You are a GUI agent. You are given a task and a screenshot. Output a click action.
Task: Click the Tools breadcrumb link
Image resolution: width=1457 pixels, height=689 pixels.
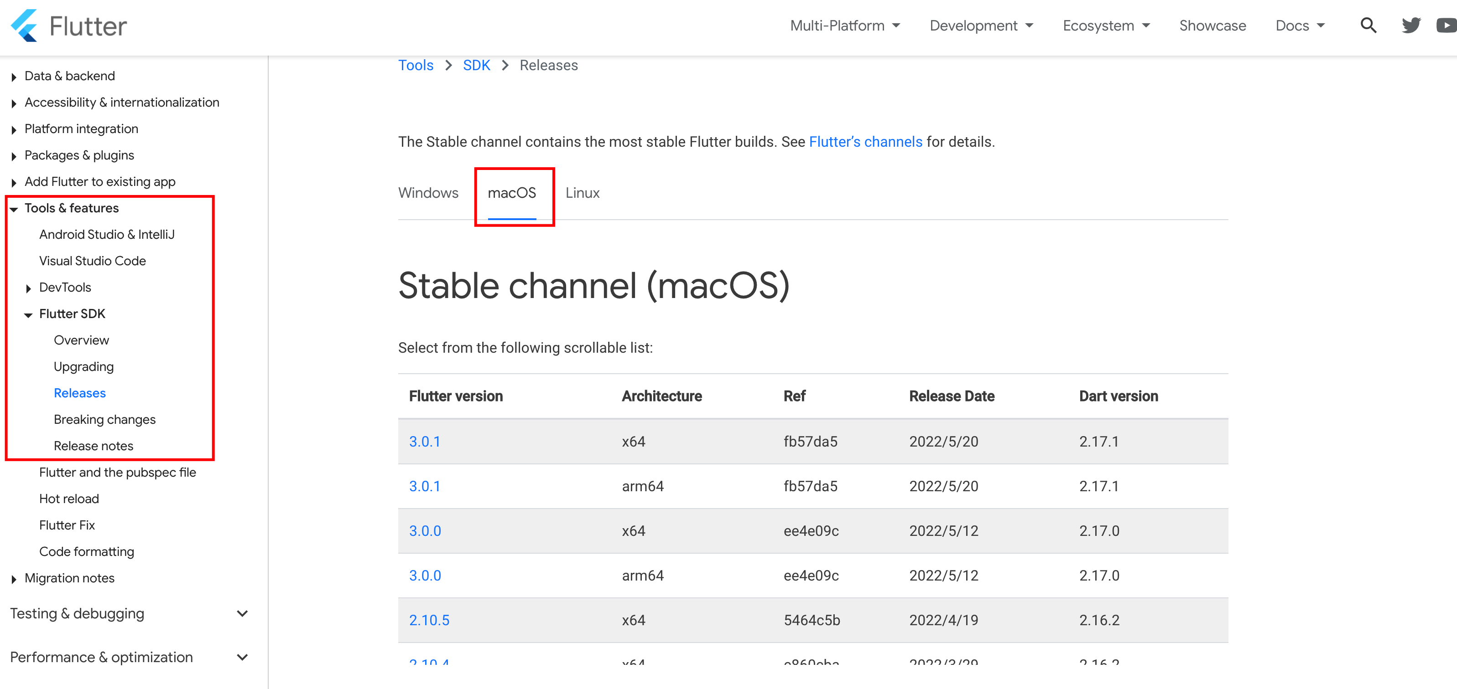pyautogui.click(x=416, y=65)
